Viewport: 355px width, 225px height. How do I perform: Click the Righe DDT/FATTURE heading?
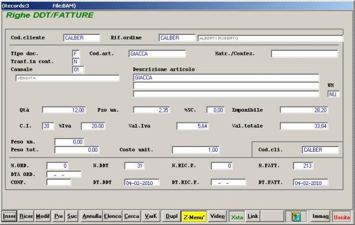(x=50, y=15)
